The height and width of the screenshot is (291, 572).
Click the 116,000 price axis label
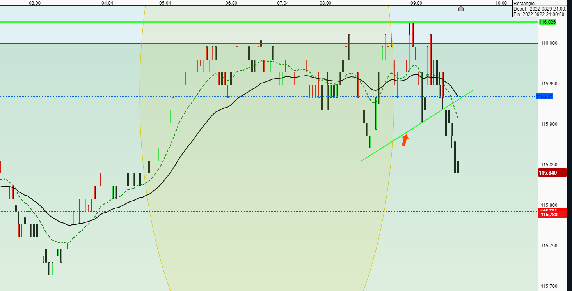coord(549,43)
